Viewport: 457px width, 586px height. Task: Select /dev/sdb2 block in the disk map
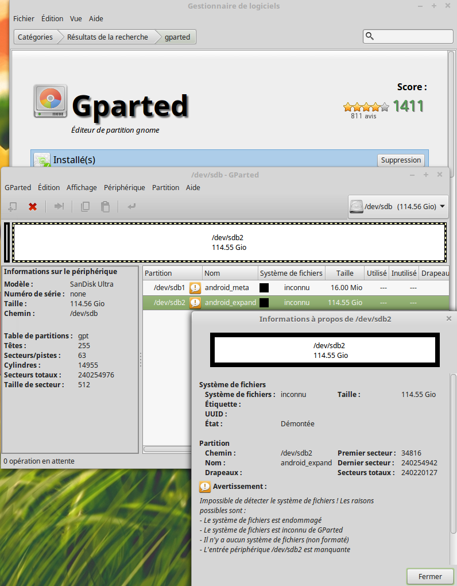tap(229, 242)
